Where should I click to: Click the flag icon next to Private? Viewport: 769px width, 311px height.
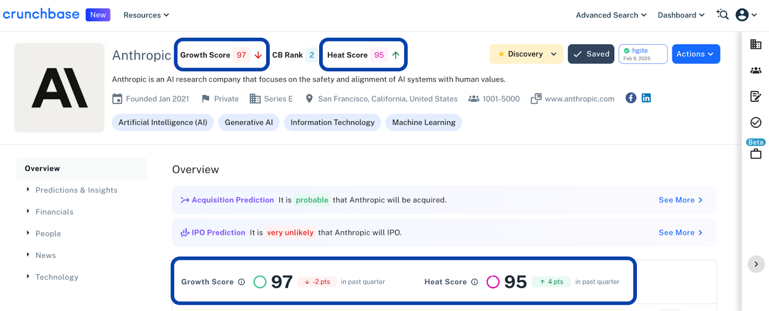pyautogui.click(x=206, y=99)
